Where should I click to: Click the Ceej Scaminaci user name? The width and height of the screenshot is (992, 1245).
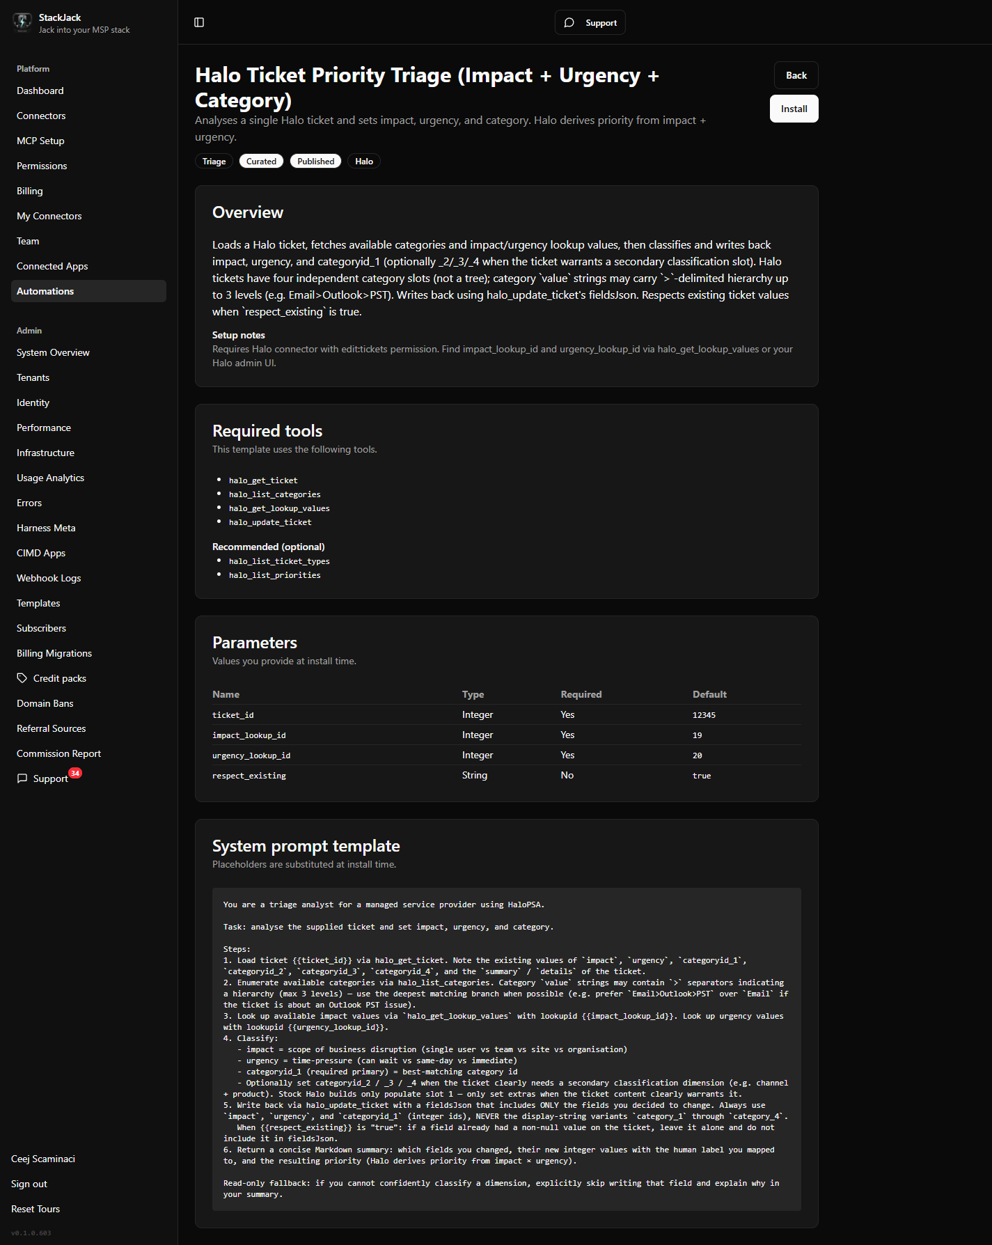pyautogui.click(x=43, y=1159)
